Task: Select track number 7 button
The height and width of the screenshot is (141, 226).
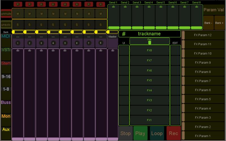Action: pyautogui.click(x=89, y=43)
